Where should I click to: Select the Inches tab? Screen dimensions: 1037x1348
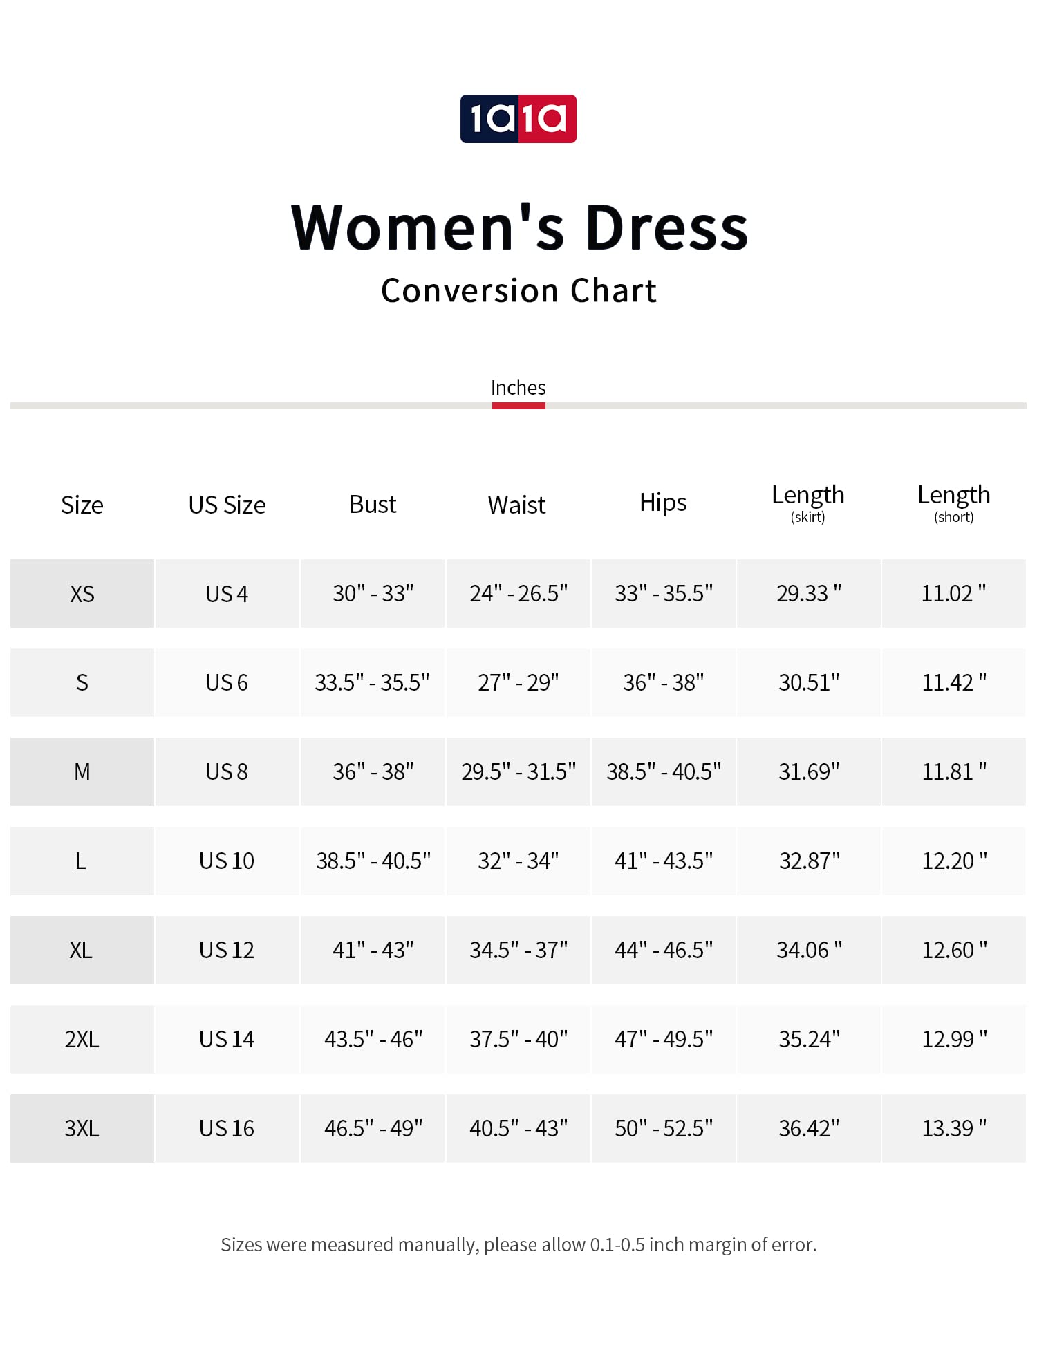(x=518, y=389)
